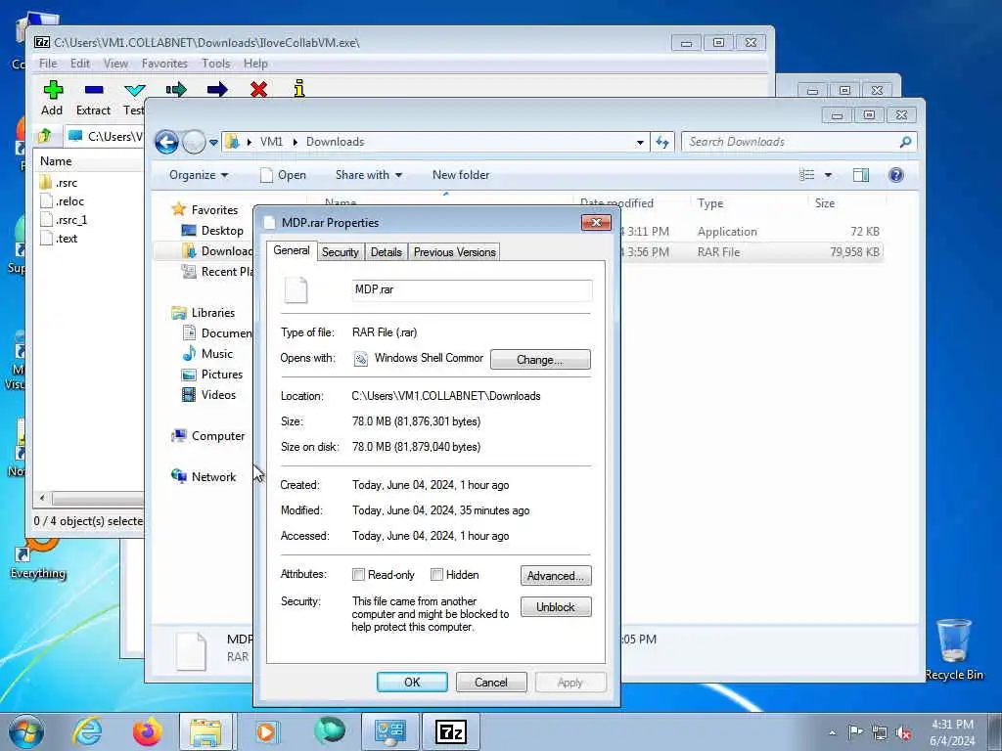Click the 7-Zip Copy arrow icon
This screenshot has height=751, width=1002.
pos(176,89)
